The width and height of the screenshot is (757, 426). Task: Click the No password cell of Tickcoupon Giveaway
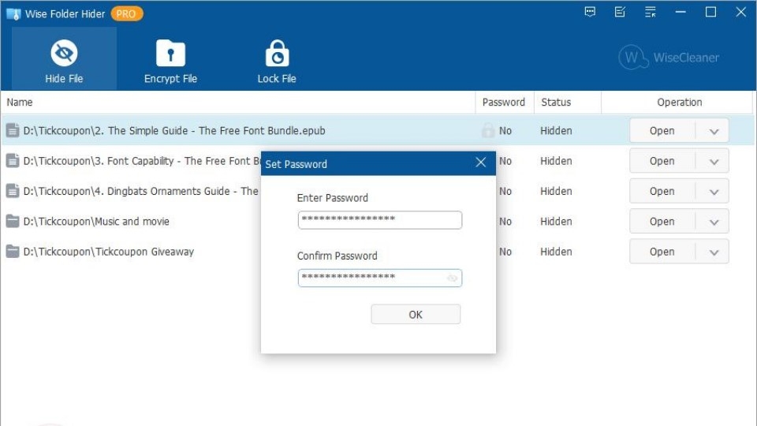tap(505, 252)
